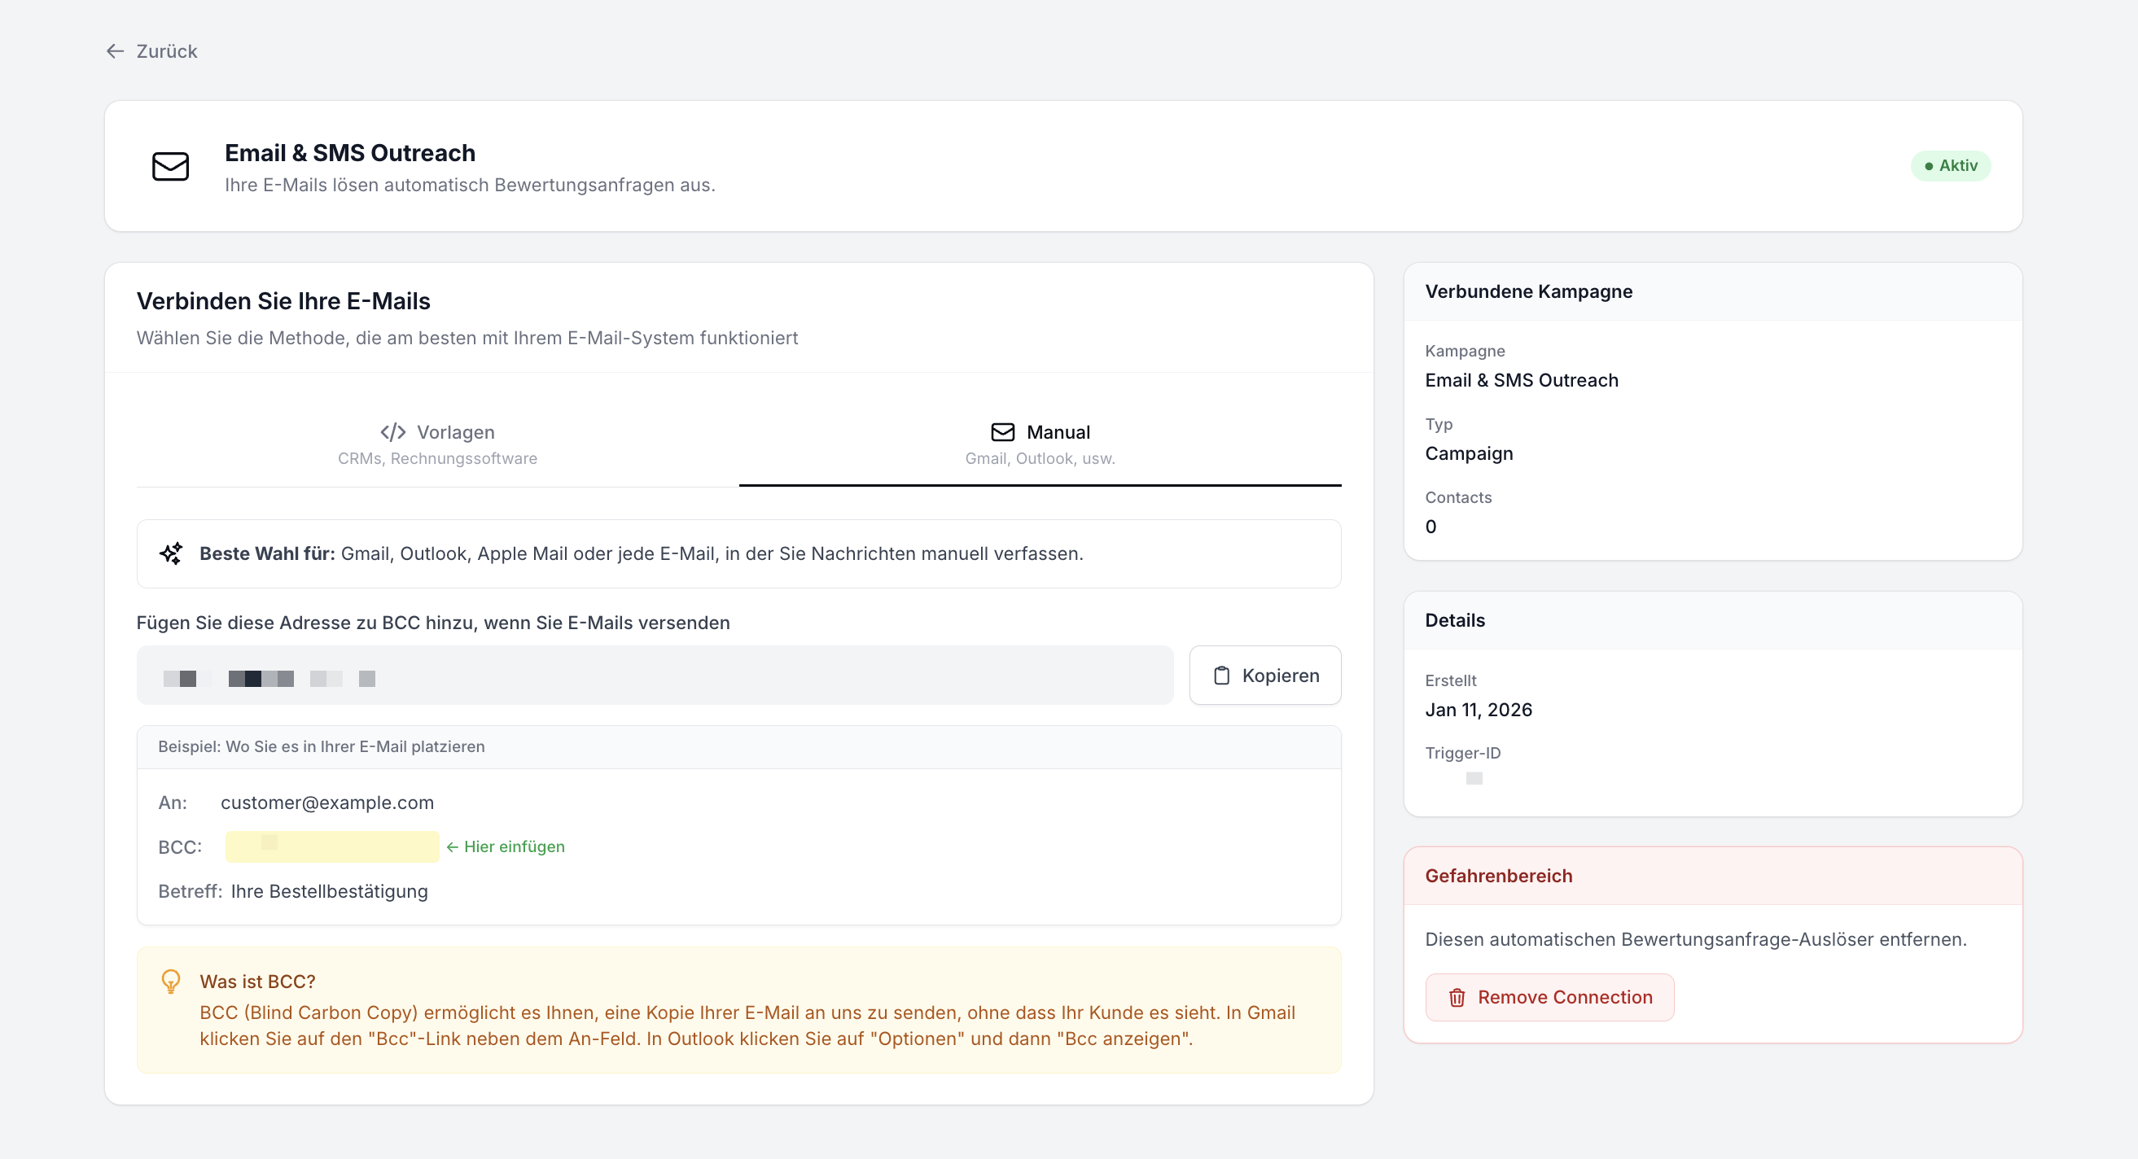Click the yellow highlighted BCC example box
This screenshot has width=2138, height=1159.
point(332,846)
